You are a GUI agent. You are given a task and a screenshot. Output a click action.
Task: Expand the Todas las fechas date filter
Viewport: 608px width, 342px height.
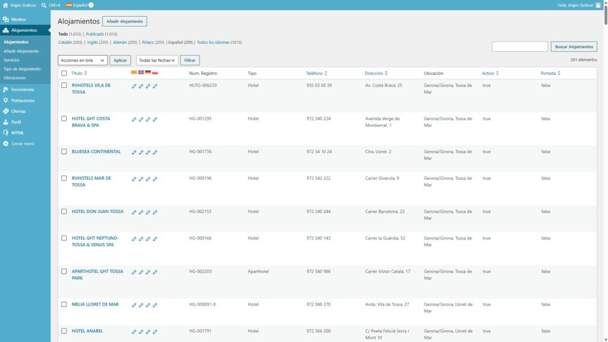[x=157, y=60]
